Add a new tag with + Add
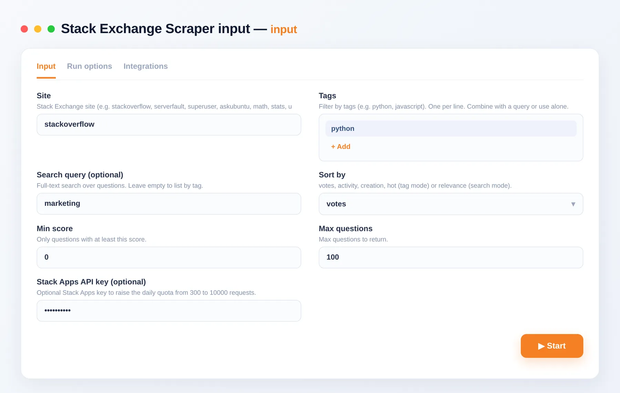Image resolution: width=620 pixels, height=393 pixels. click(341, 147)
